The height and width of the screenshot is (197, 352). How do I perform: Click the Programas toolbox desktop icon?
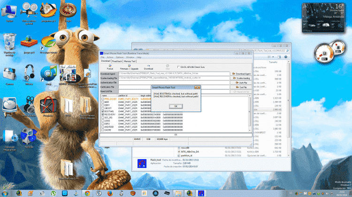tap(48, 107)
